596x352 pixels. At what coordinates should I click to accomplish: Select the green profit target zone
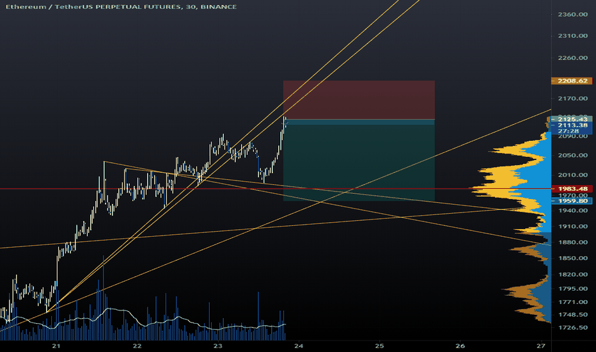(x=359, y=163)
